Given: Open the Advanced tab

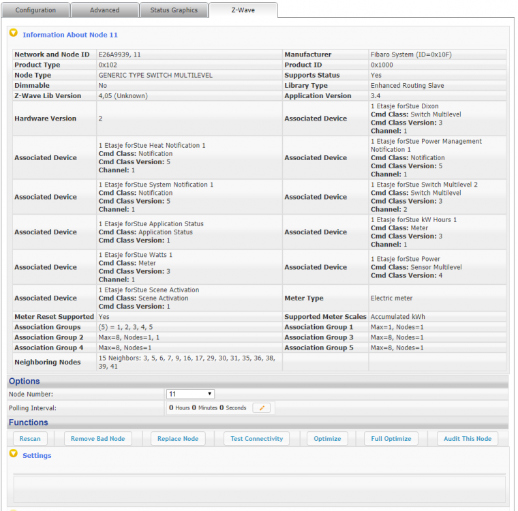Looking at the screenshot, I should point(104,10).
